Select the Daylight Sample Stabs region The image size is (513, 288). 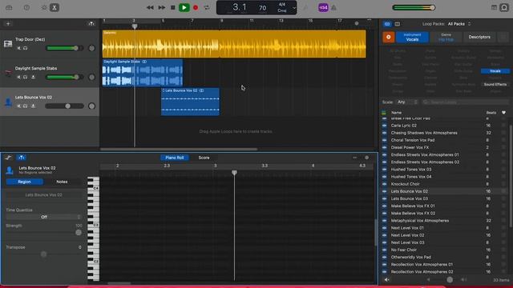[143, 73]
